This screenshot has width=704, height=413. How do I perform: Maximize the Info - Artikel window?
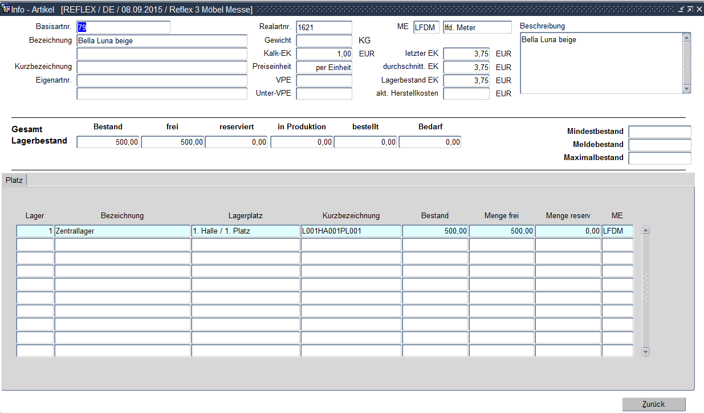pyautogui.click(x=690, y=10)
